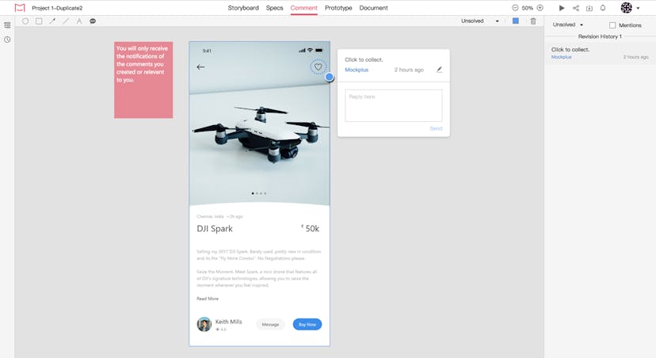Viewport: 656px width, 358px height.
Task: Click Mockplus author link in comment popup
Action: [x=357, y=70]
